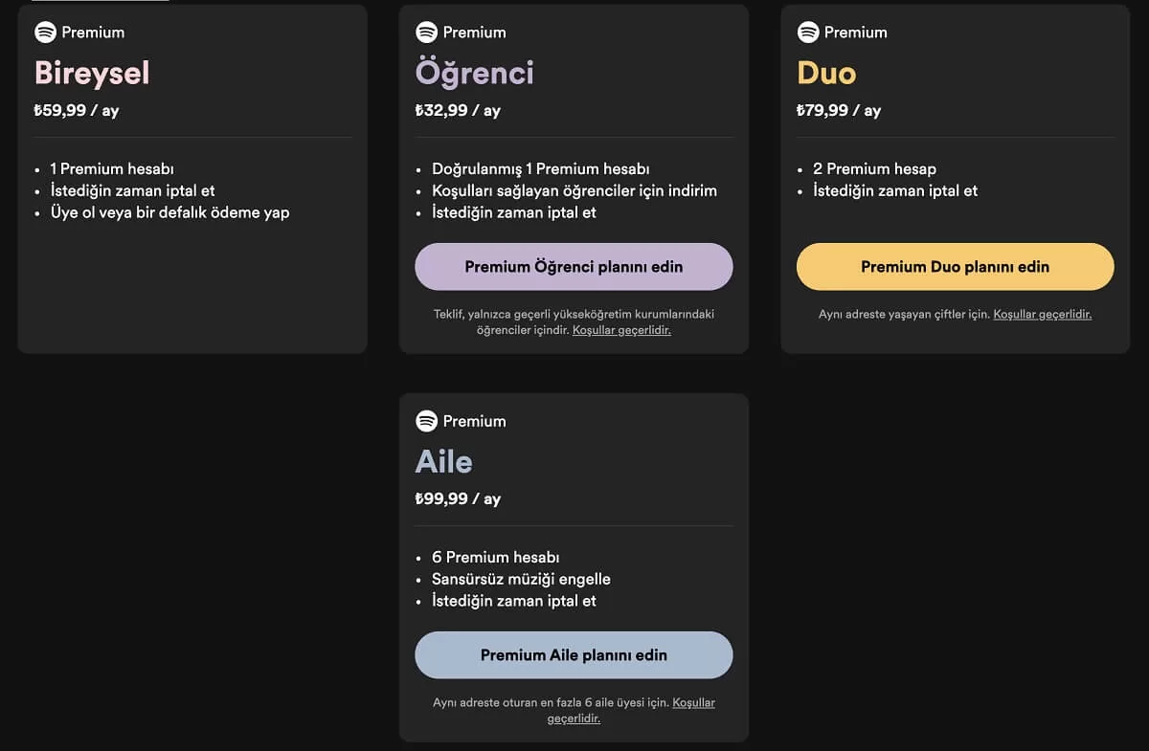Click the ₺99,99 / ay price text
This screenshot has width=1149, height=751.
click(458, 498)
